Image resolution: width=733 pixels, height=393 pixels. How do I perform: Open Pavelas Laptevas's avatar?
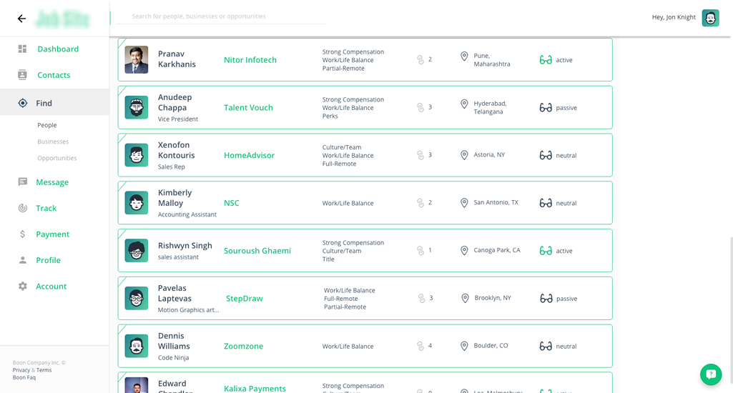137,298
